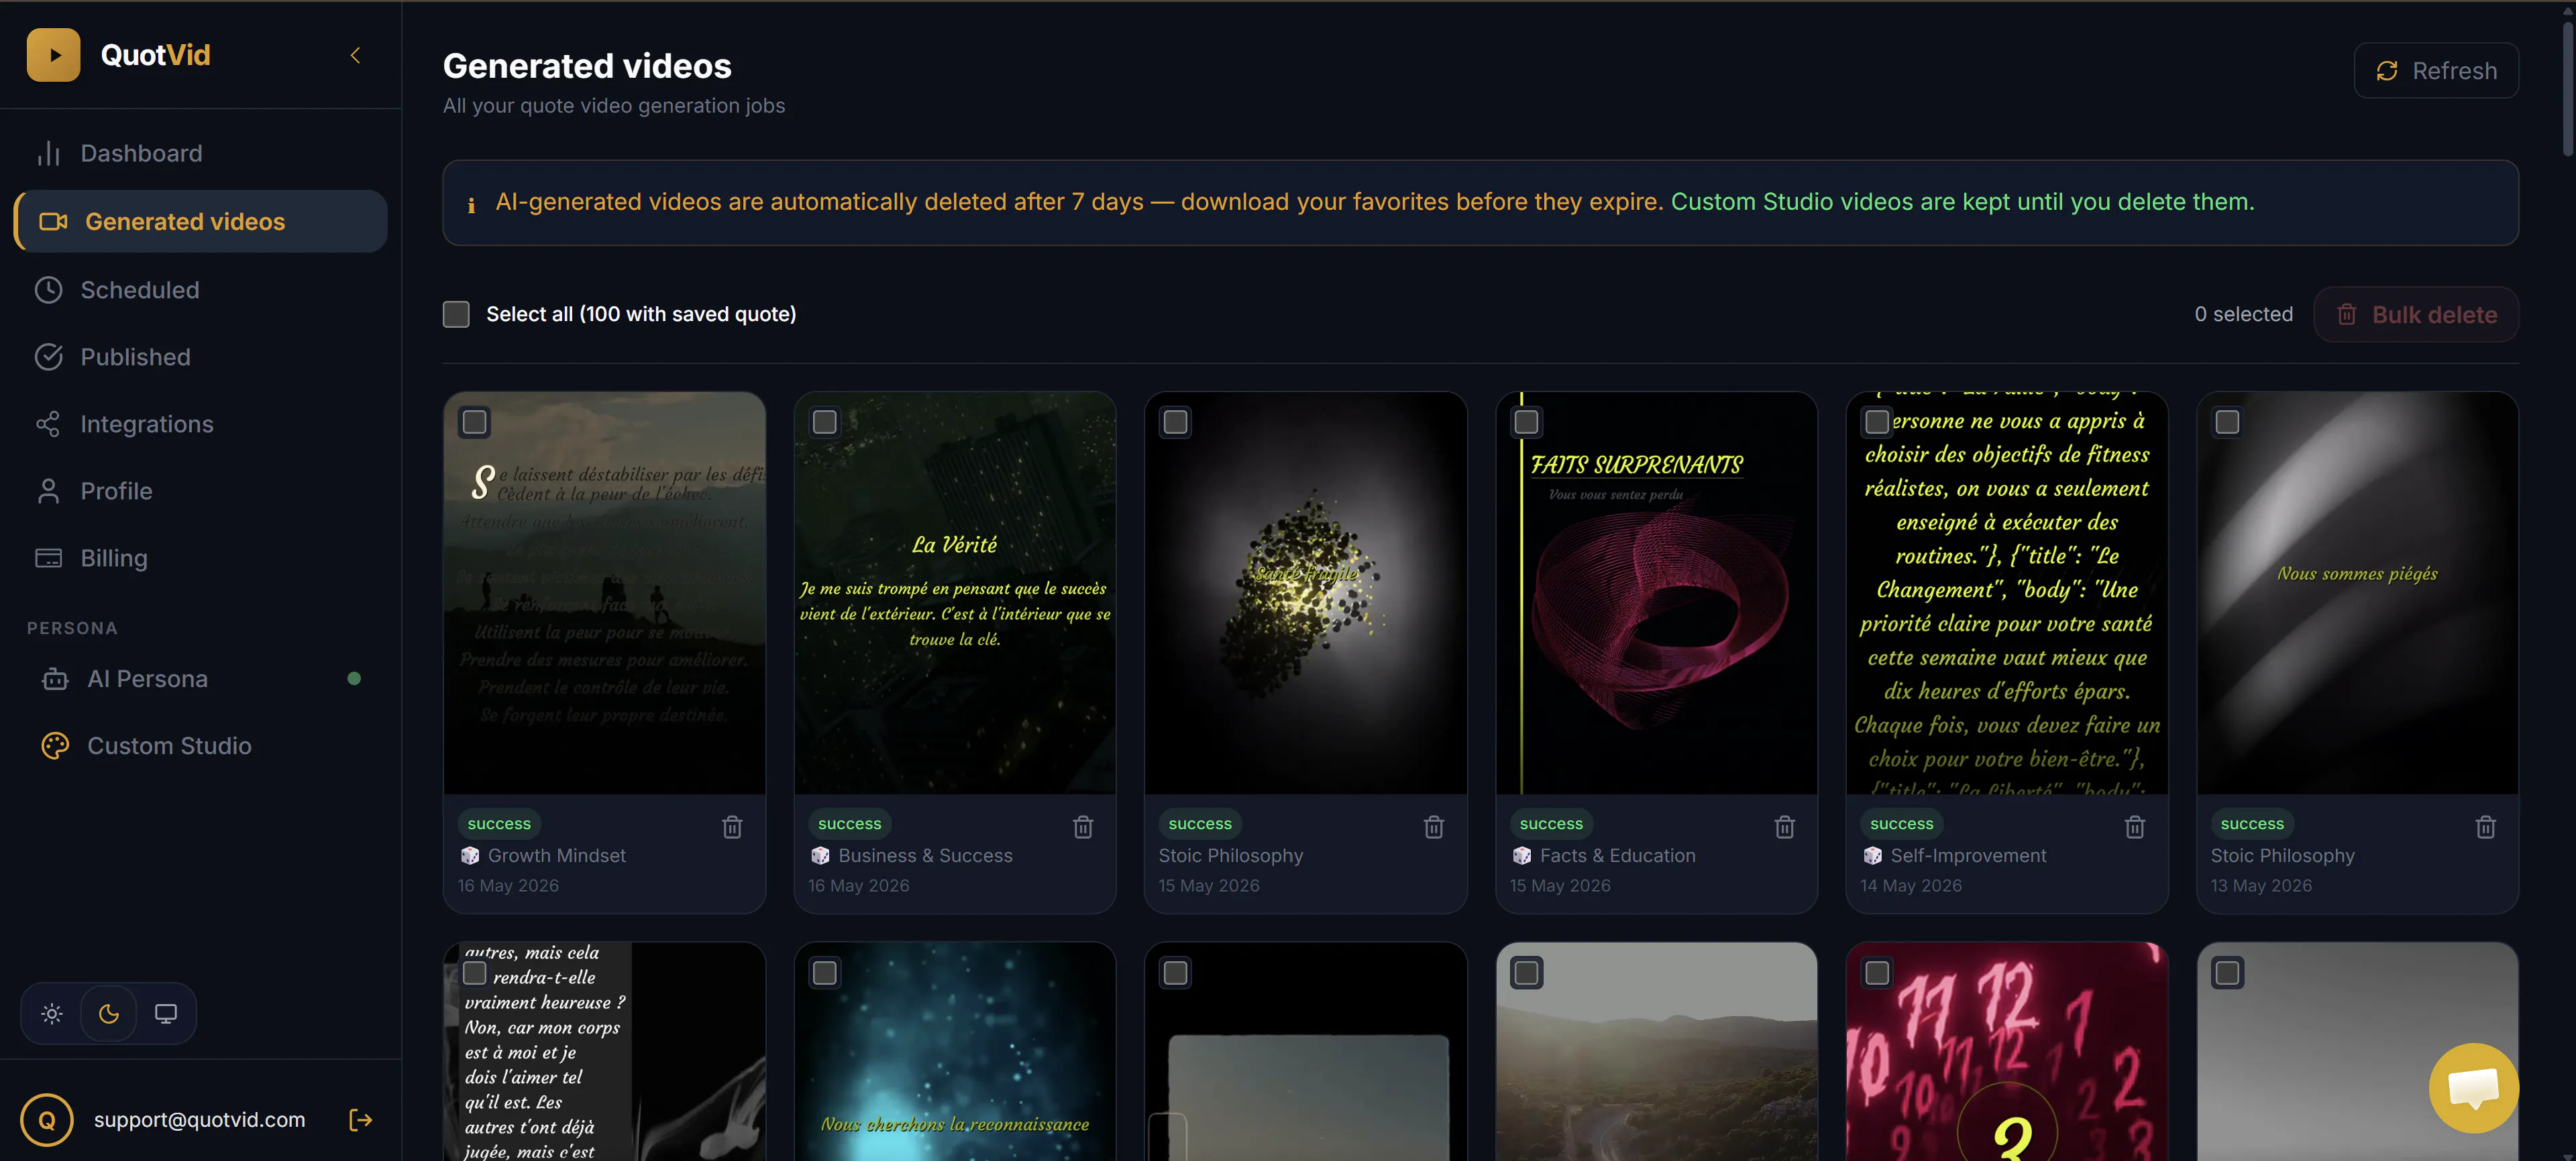Image resolution: width=2576 pixels, height=1161 pixels.
Task: Delete the 13 May Stoic Philosophy video
Action: pyautogui.click(x=2486, y=827)
